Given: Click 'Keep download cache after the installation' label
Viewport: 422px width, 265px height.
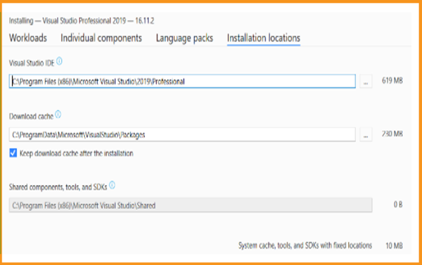Looking at the screenshot, I should coord(77,154).
